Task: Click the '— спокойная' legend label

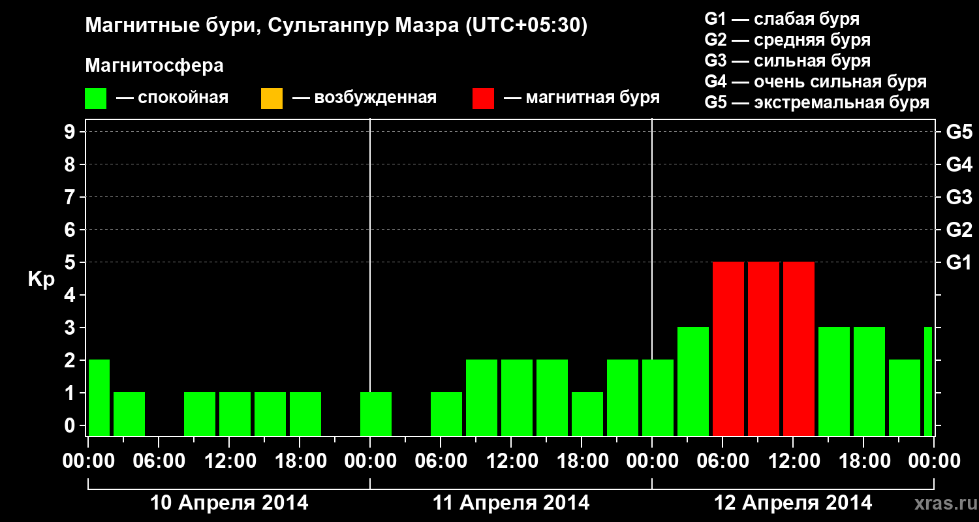Action: (172, 99)
